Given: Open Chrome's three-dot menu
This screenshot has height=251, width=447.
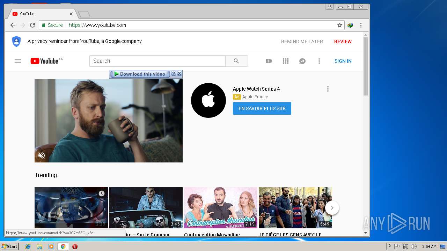Looking at the screenshot, I should (361, 25).
